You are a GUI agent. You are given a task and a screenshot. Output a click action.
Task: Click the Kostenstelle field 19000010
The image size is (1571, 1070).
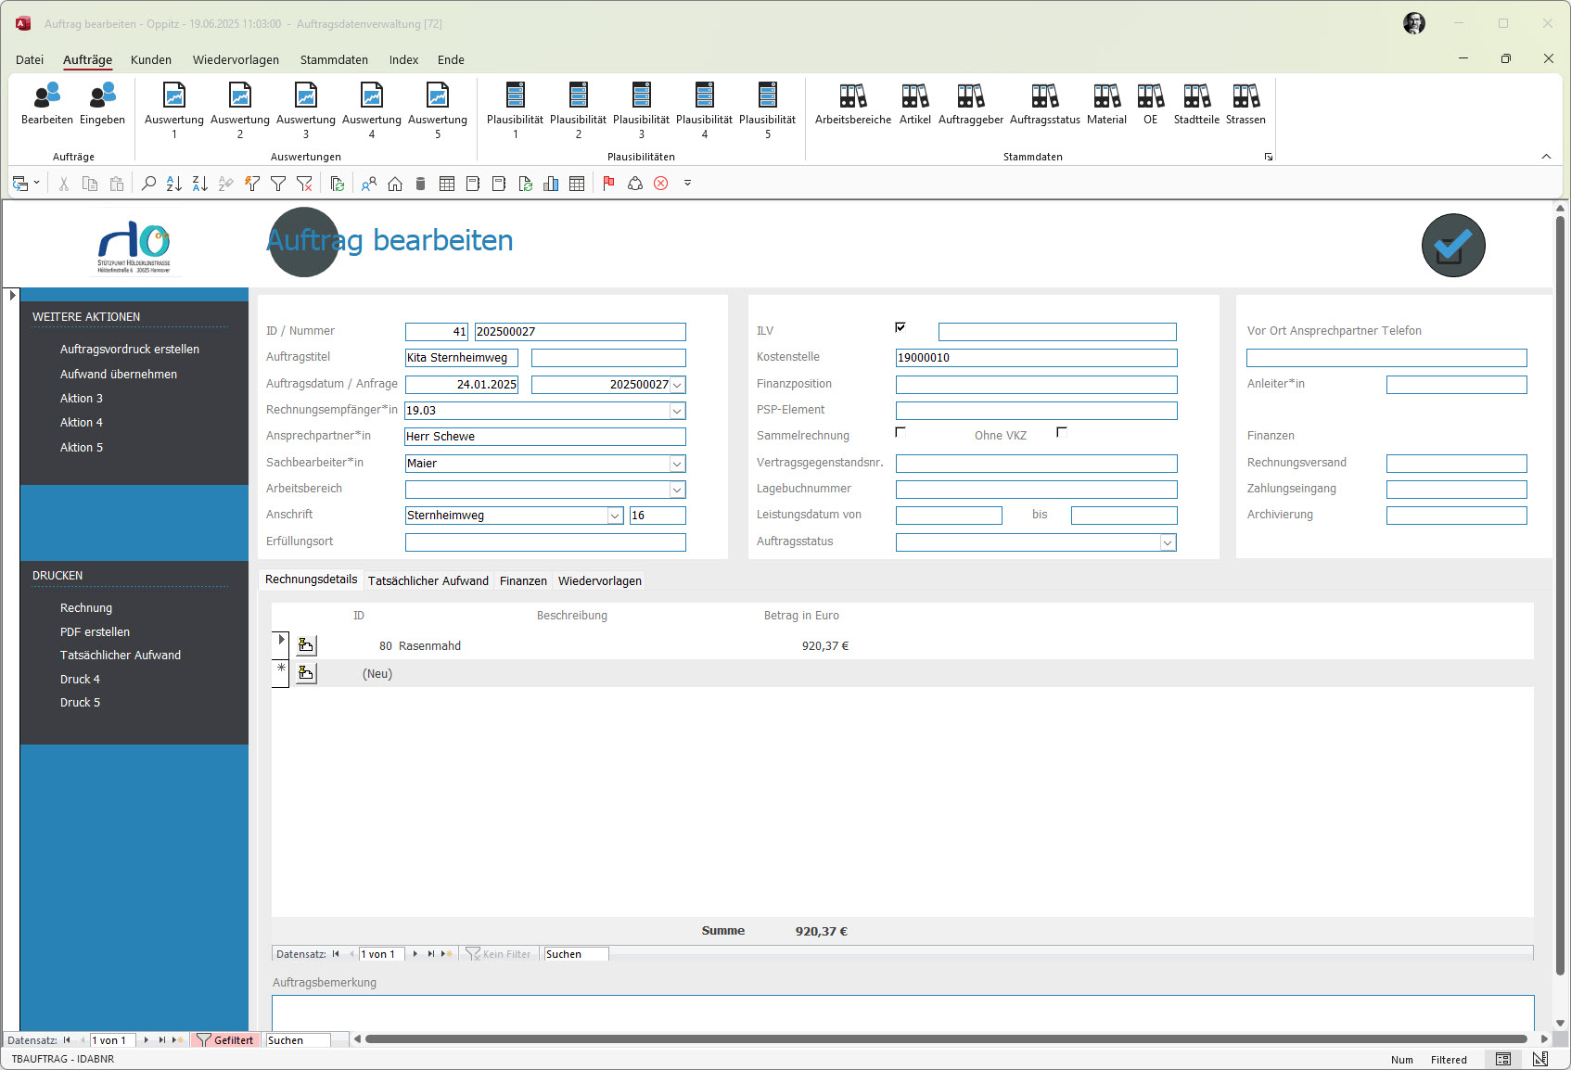(x=1036, y=358)
